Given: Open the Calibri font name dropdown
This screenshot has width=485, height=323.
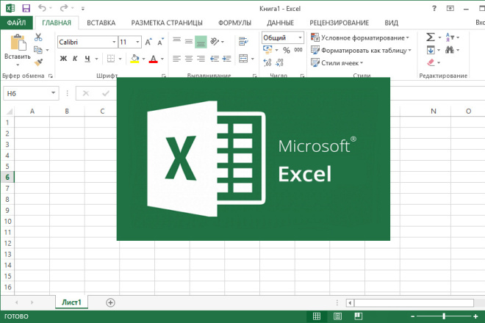Looking at the screenshot, I should pyautogui.click(x=112, y=42).
